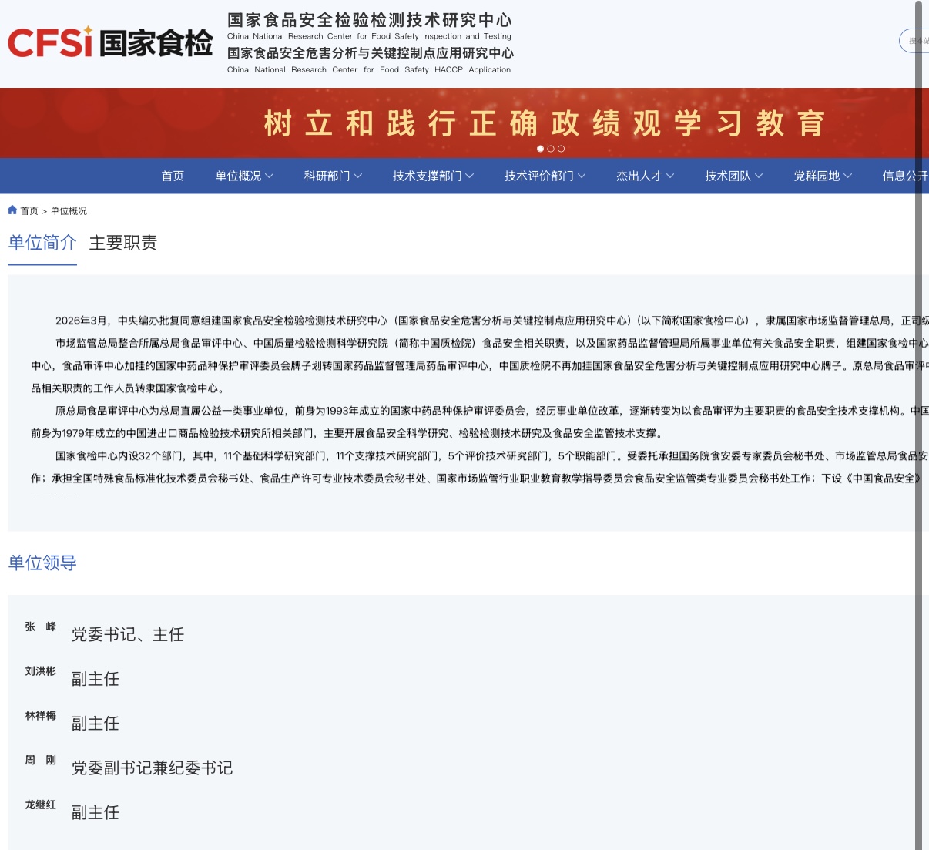
Task: Click the 单位领导 section heading
Action: (42, 563)
